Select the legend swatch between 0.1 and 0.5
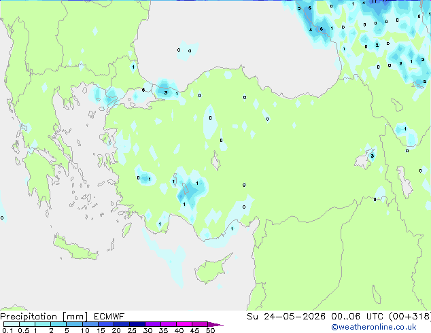Screen dimensions: 431x333 (12, 324)
